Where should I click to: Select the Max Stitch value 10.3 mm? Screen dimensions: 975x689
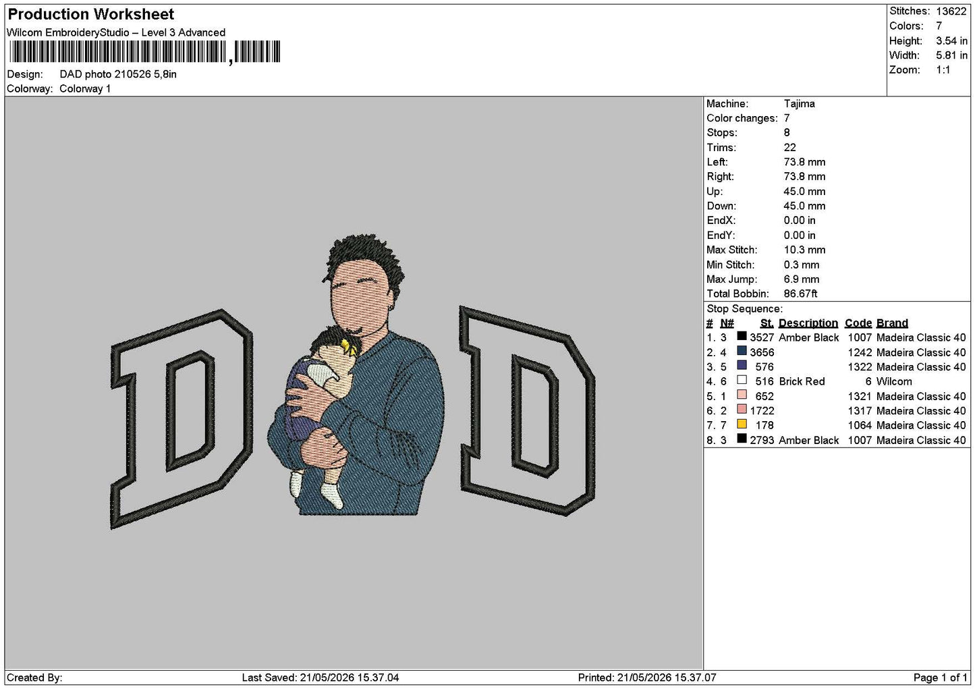tap(804, 250)
